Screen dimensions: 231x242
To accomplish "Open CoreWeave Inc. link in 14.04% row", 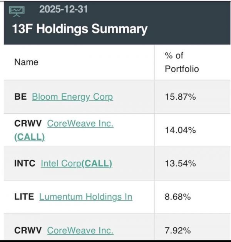I will [80, 124].
